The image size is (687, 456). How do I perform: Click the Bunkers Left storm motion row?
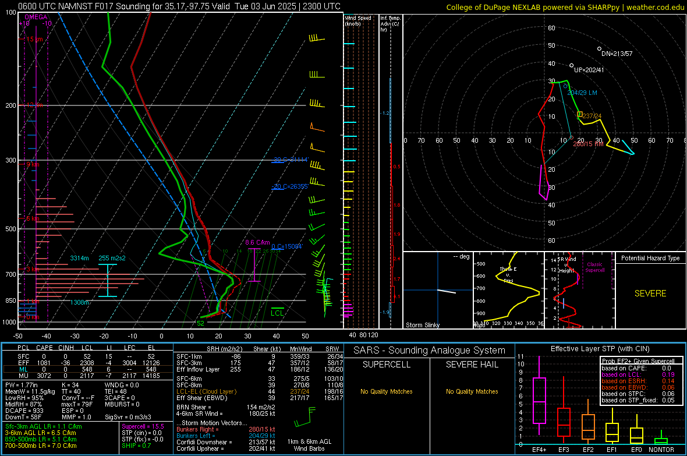226,436
